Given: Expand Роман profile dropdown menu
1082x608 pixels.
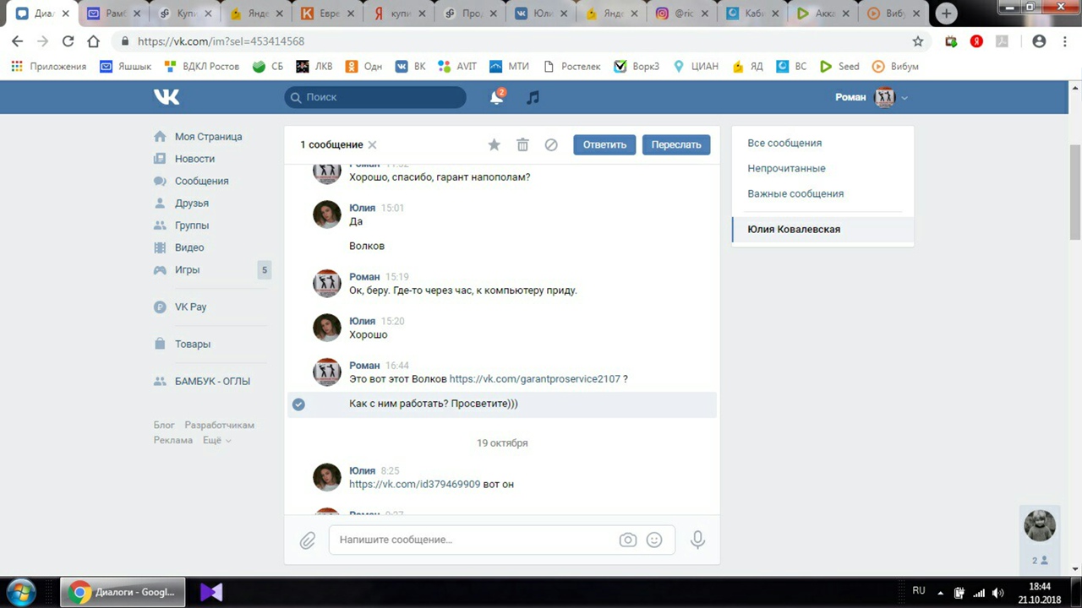Looking at the screenshot, I should click(904, 97).
